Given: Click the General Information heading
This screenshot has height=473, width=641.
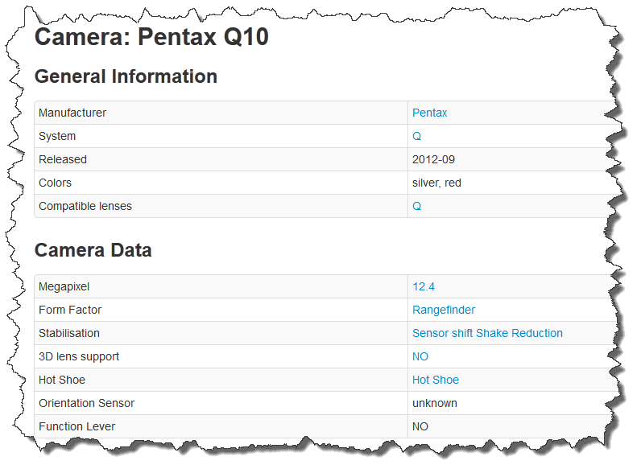Looking at the screenshot, I should pos(126,76).
